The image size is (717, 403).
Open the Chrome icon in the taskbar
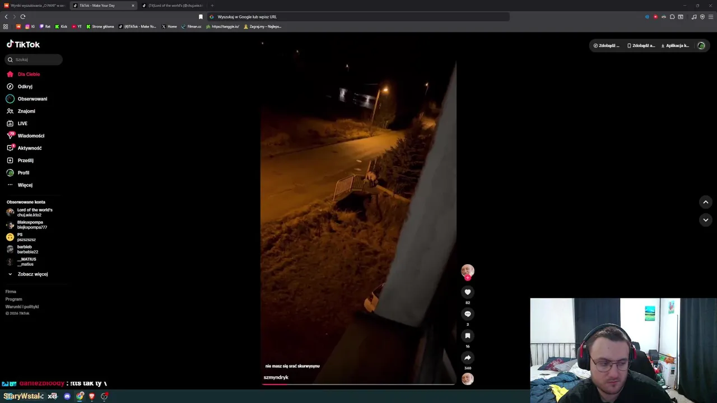pos(80,396)
